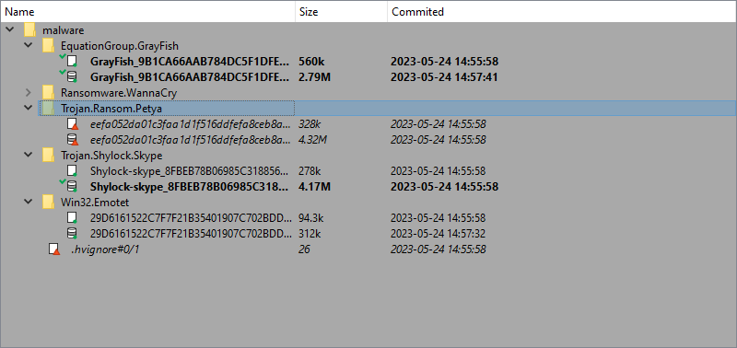Screen dimensions: 737x348
Task: Collapse the malware root folder
Action: [x=9, y=30]
